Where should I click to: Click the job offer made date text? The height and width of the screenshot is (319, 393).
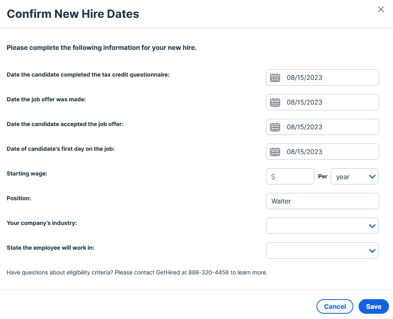(304, 102)
